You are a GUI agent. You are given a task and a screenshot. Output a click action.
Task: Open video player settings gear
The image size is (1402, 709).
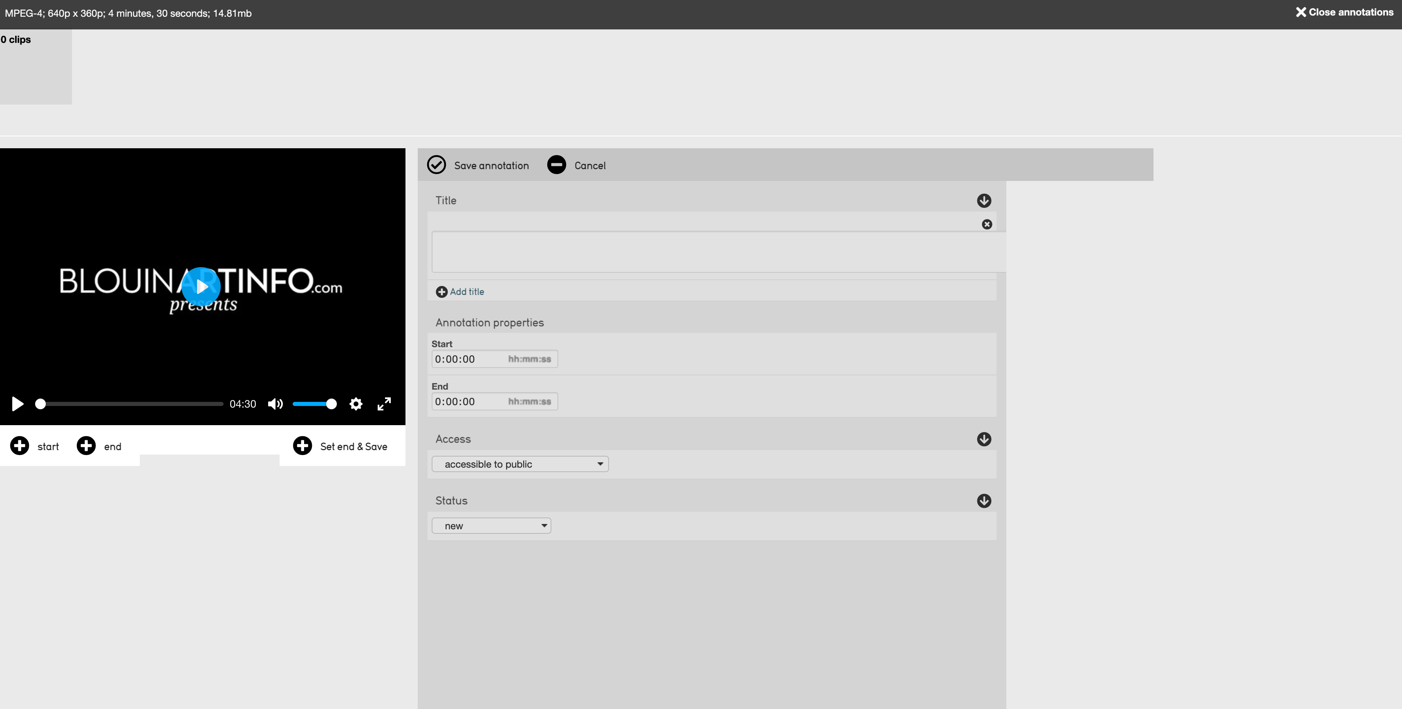click(356, 404)
